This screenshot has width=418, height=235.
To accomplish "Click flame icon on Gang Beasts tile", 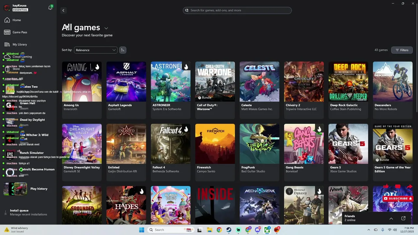I will pyautogui.click(x=319, y=129).
